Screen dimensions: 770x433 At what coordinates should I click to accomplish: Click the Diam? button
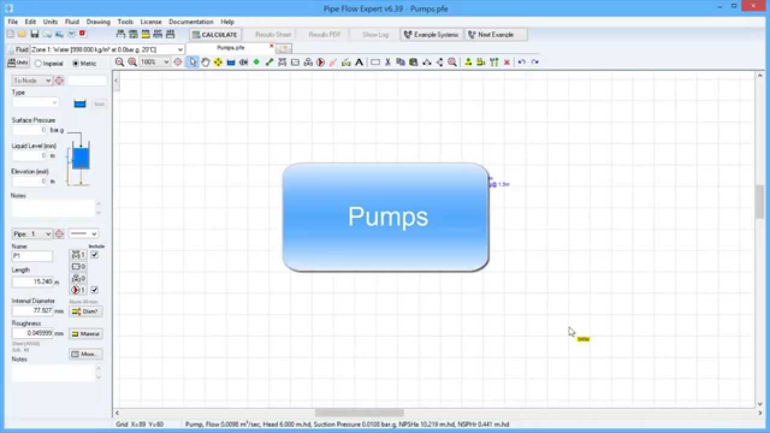(x=85, y=312)
